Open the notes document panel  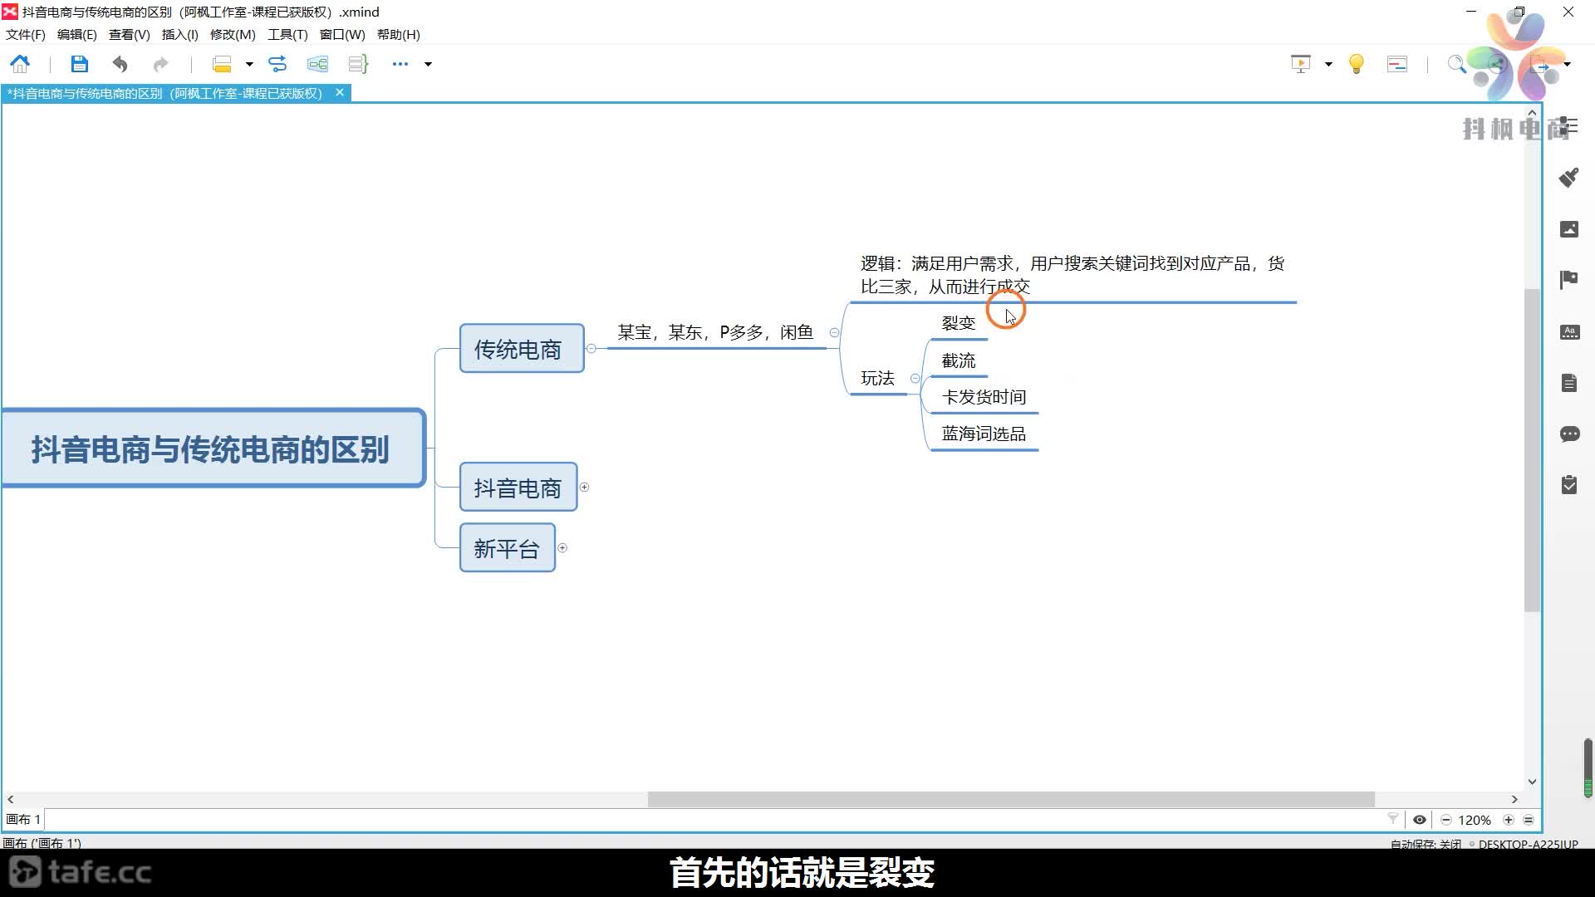tap(1569, 383)
